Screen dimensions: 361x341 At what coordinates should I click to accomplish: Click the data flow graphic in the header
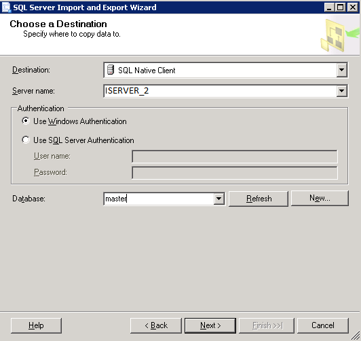point(340,35)
